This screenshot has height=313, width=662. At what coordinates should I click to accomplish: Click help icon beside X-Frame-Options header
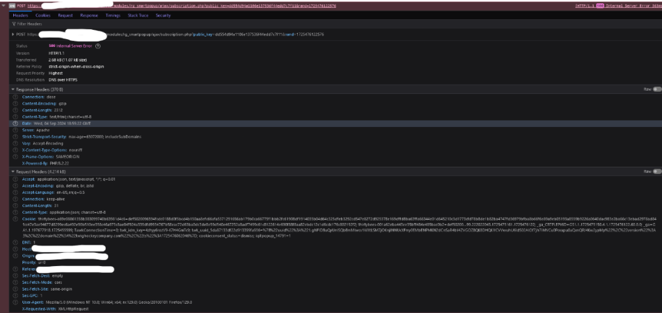(x=16, y=156)
